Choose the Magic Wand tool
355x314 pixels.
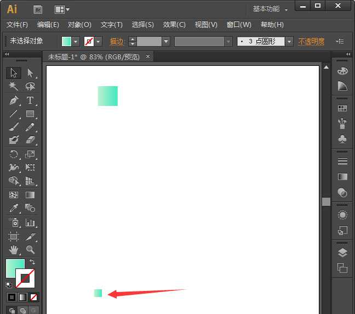click(14, 87)
